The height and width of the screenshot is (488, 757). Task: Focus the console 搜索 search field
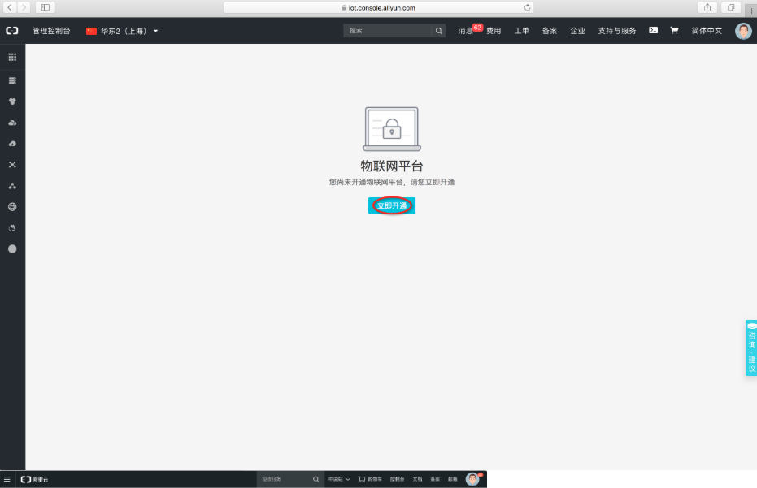[x=388, y=31]
